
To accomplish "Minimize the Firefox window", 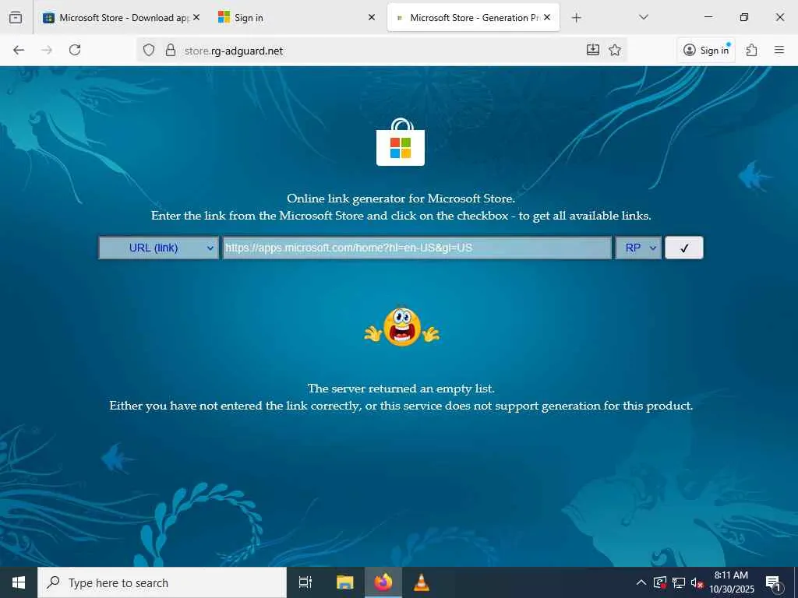I will coord(708,17).
